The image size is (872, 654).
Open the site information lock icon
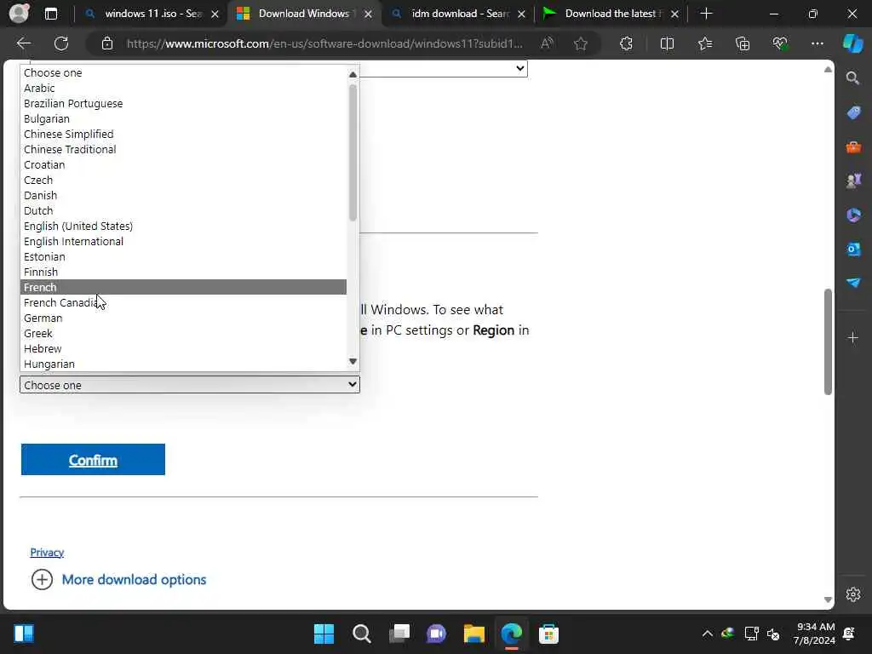pyautogui.click(x=107, y=43)
